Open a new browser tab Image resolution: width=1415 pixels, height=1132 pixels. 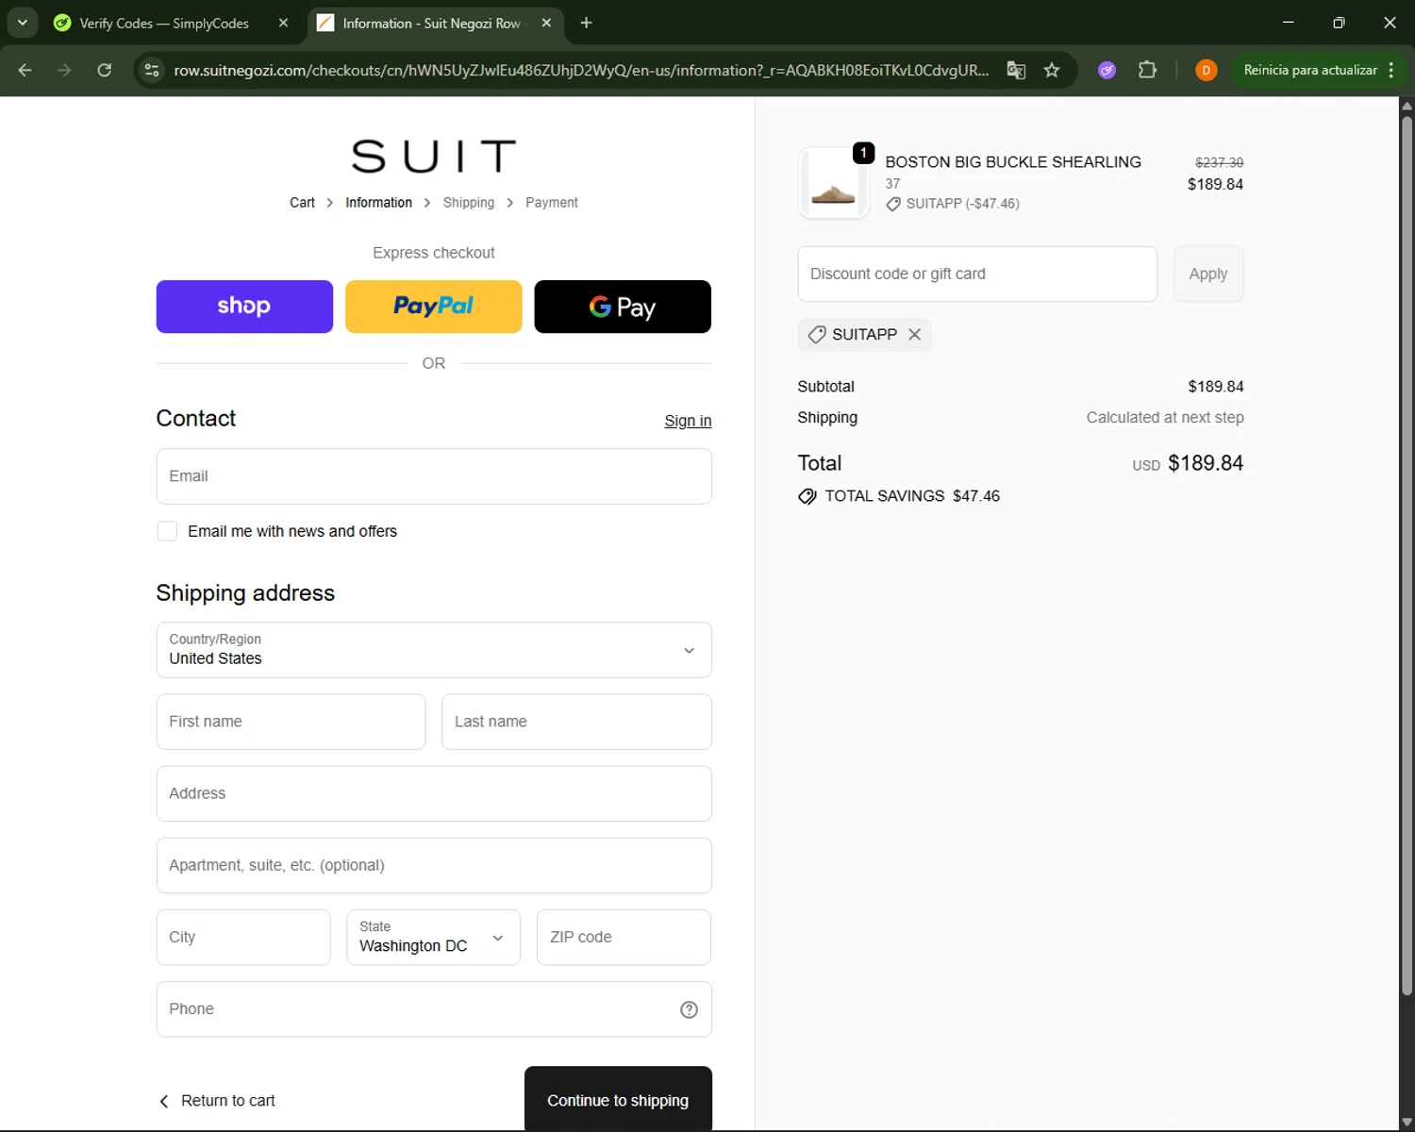(x=586, y=23)
